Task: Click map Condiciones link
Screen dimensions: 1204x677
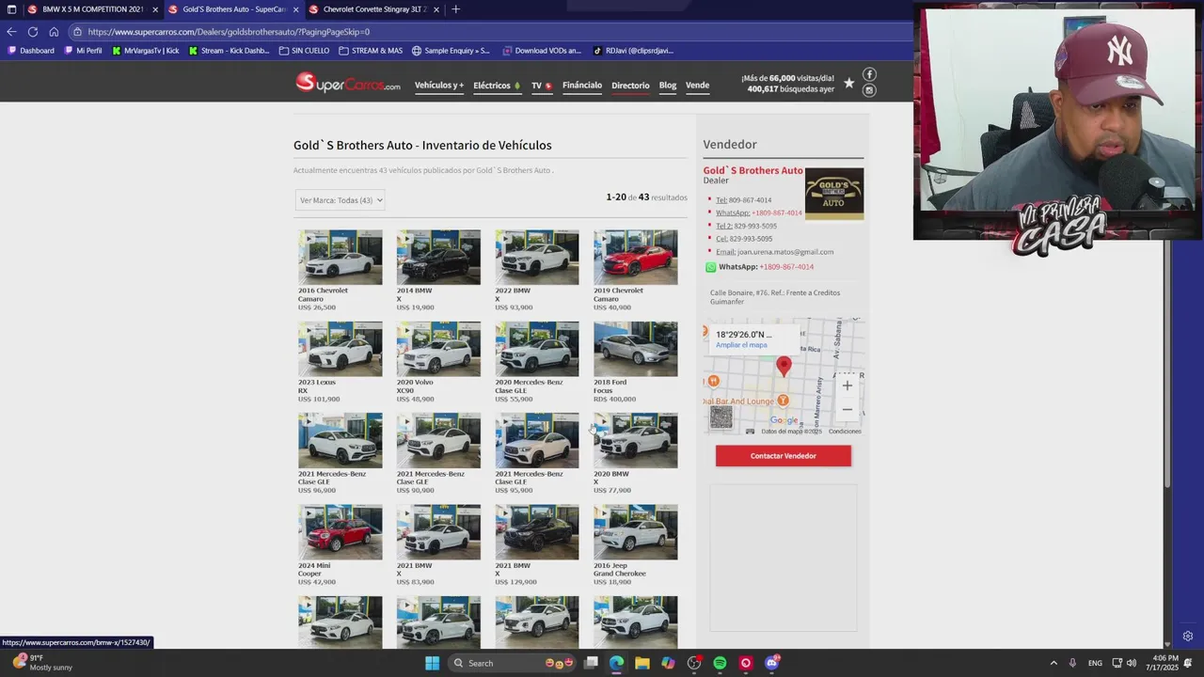Action: pos(845,432)
